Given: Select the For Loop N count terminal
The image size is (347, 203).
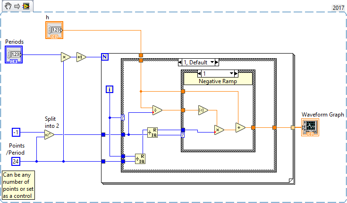Looking at the screenshot, I should coord(105,57).
